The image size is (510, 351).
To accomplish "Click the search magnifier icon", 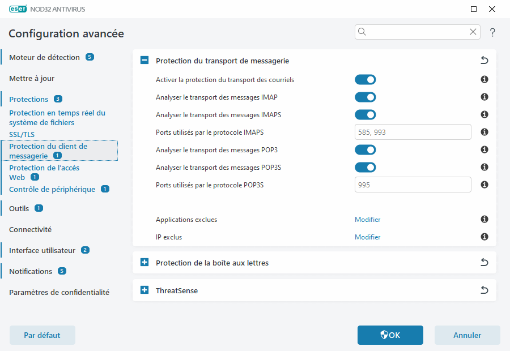I will (362, 32).
